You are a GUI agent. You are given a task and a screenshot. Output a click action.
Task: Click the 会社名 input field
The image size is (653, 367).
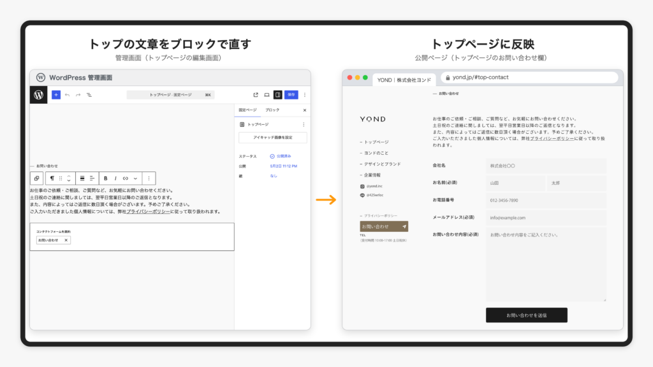click(546, 166)
